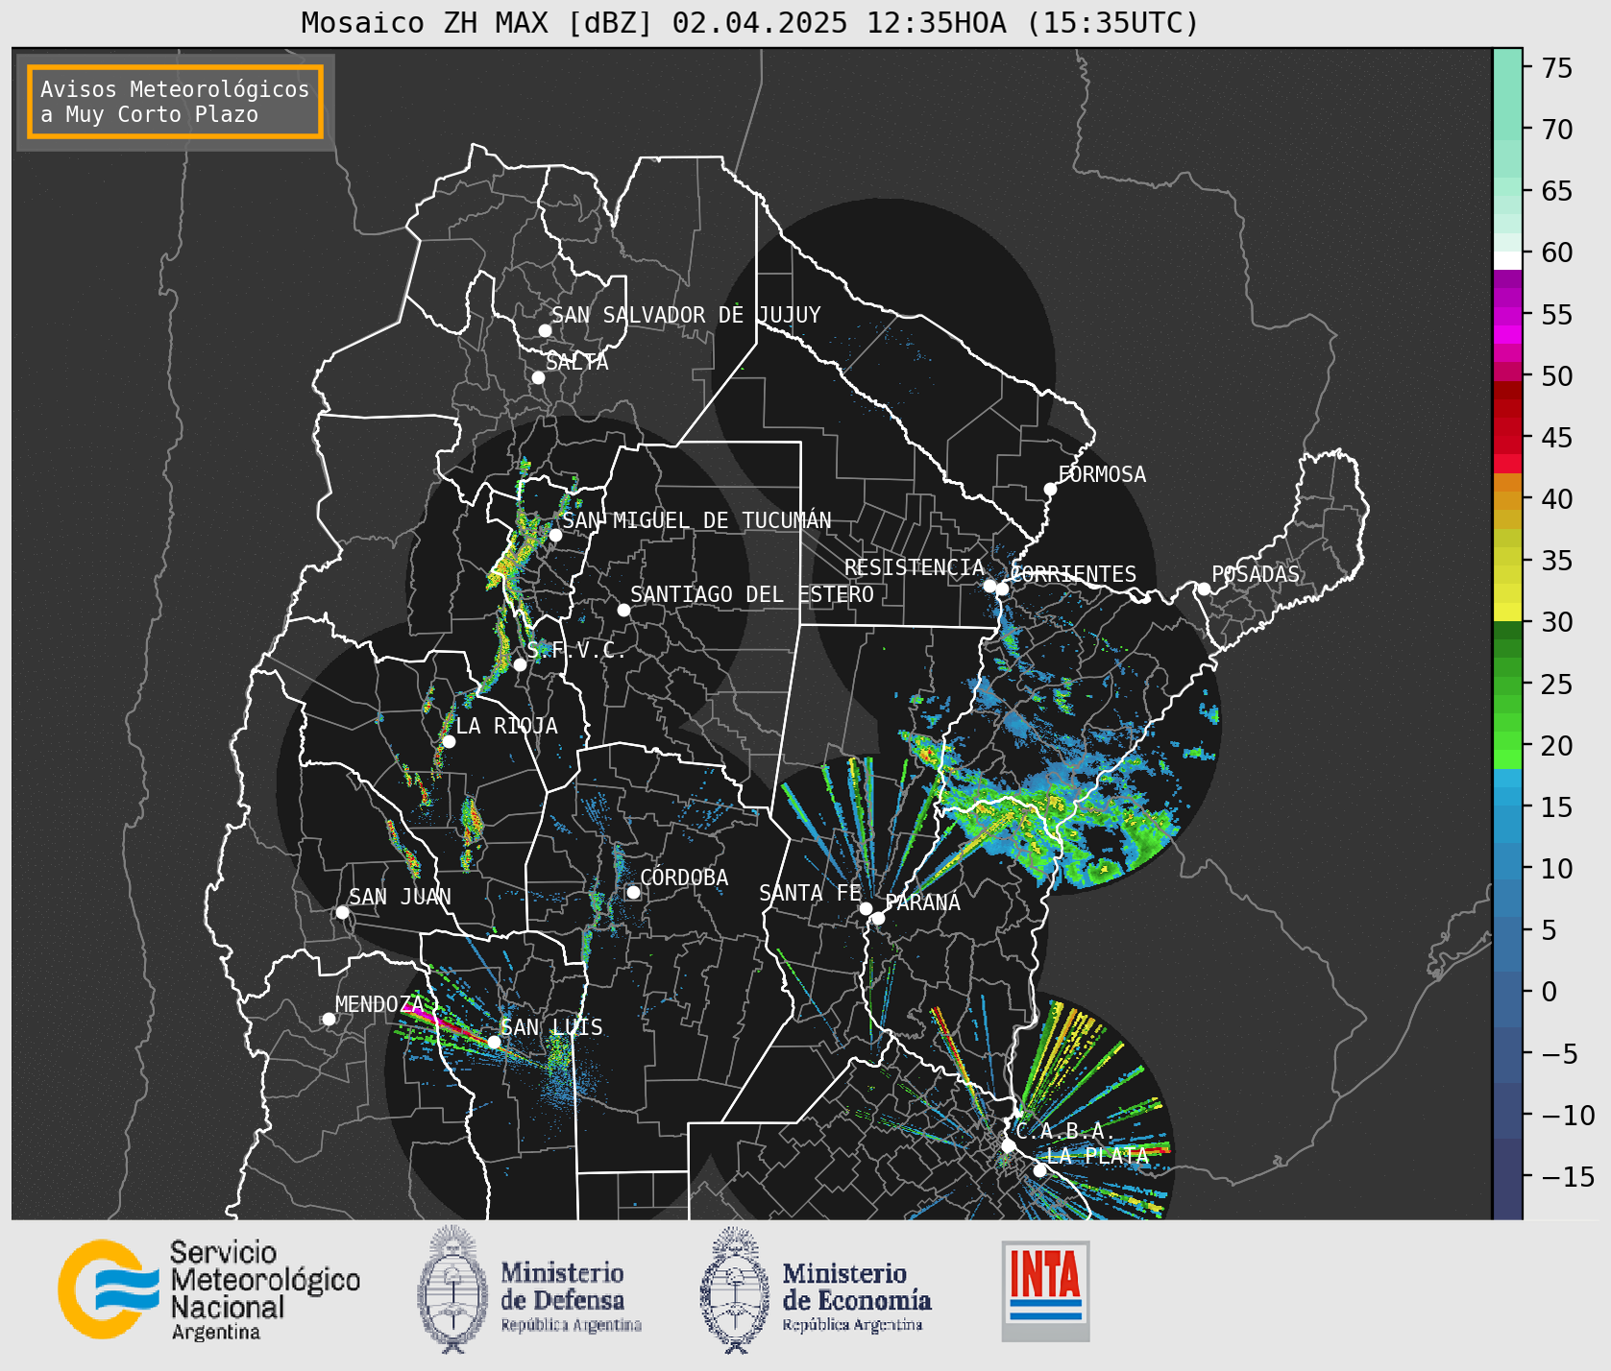Image resolution: width=1611 pixels, height=1371 pixels.
Task: Select the Córdoba city marker
Action: (633, 892)
